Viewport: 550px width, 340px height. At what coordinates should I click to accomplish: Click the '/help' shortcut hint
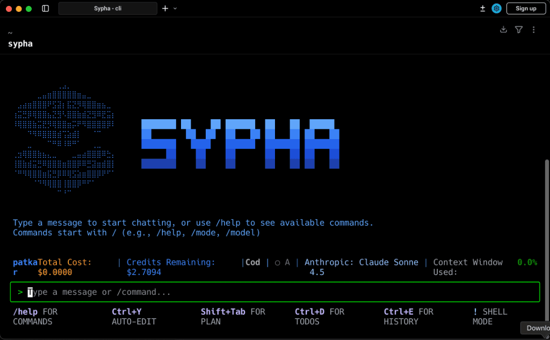pos(25,312)
